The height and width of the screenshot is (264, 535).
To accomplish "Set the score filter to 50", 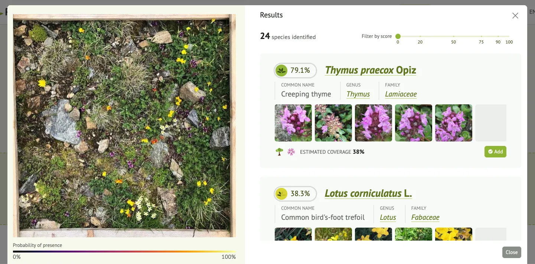I will click(x=454, y=36).
